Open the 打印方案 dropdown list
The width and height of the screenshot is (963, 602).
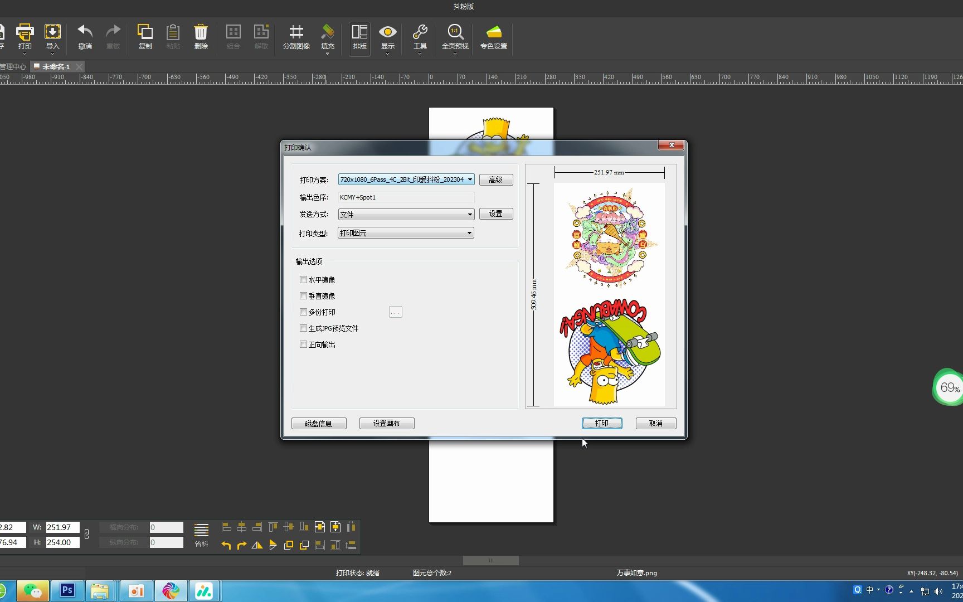pyautogui.click(x=406, y=179)
